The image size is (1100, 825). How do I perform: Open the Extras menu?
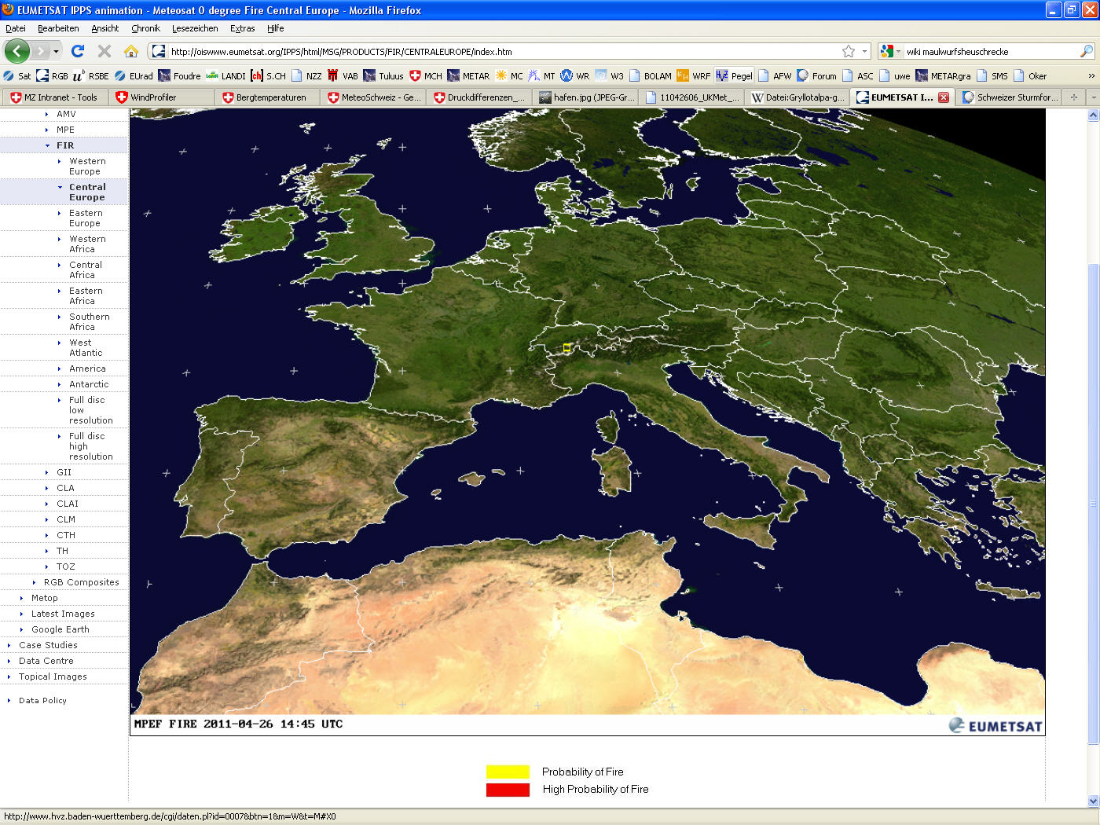pyautogui.click(x=242, y=28)
